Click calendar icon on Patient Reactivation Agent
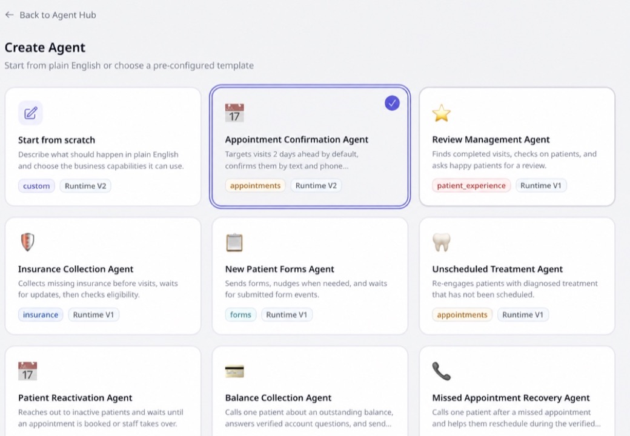 pyautogui.click(x=27, y=371)
